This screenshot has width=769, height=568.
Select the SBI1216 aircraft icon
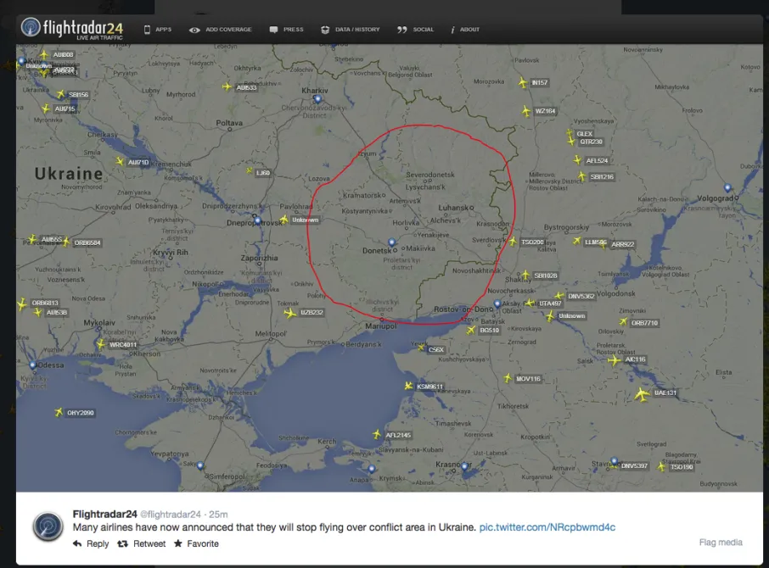point(581,176)
